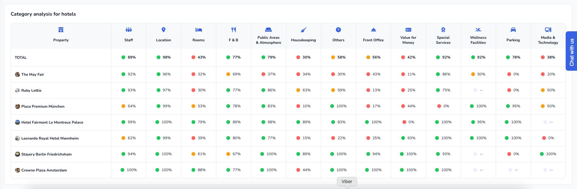This screenshot has height=189, width=577.
Task: Click Plaza Premium München Housekeeping 10%
Action: pos(307,106)
